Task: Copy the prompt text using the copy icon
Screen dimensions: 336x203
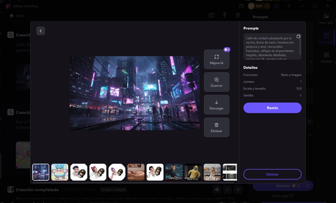Action: pyautogui.click(x=298, y=37)
